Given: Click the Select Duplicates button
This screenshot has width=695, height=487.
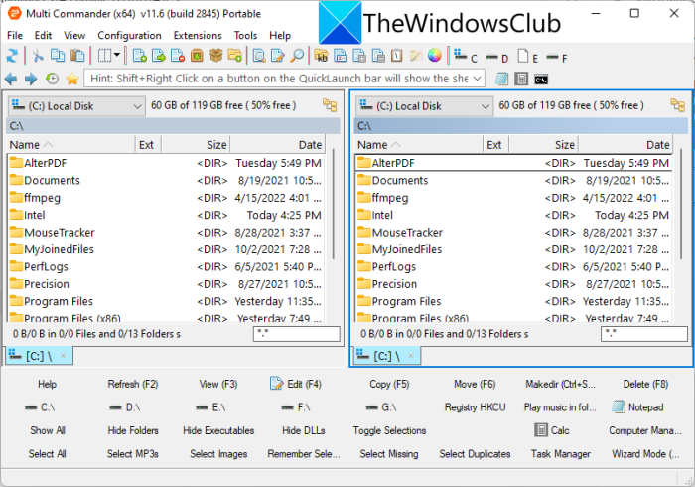Looking at the screenshot, I should click(475, 454).
